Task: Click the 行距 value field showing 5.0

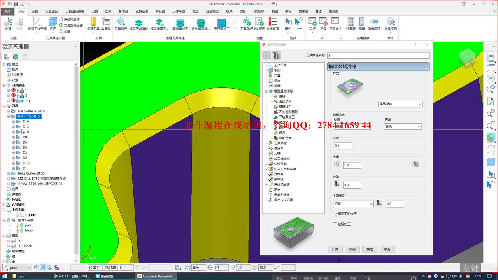Action: point(352,185)
